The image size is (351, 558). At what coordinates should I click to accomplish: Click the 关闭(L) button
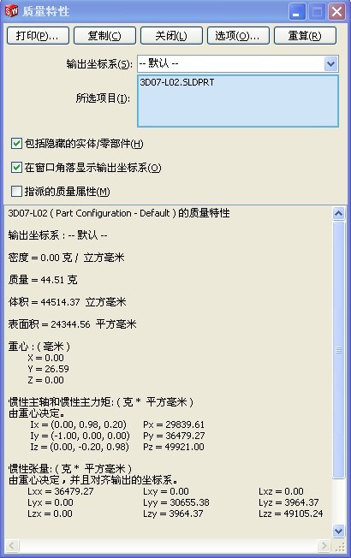(x=171, y=36)
